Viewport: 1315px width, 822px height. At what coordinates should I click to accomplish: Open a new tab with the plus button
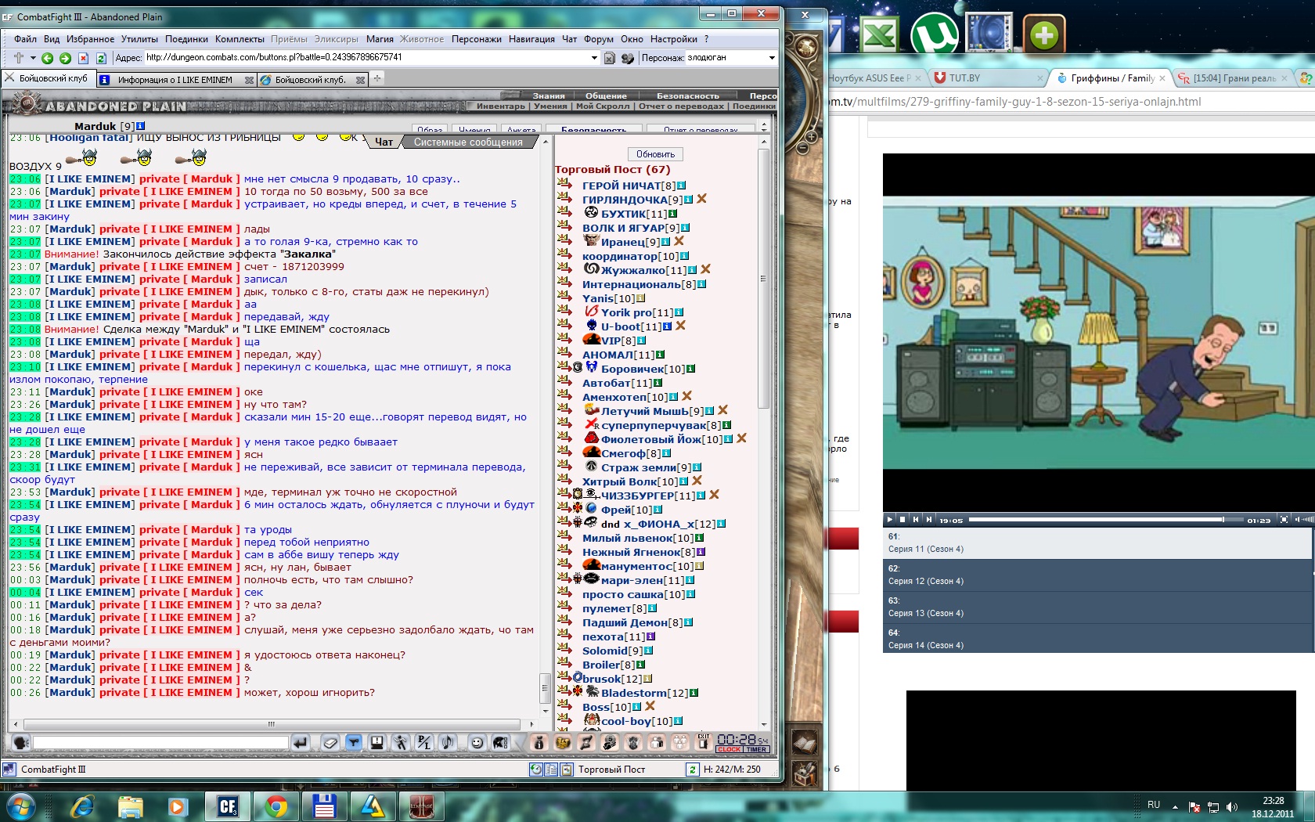(377, 78)
